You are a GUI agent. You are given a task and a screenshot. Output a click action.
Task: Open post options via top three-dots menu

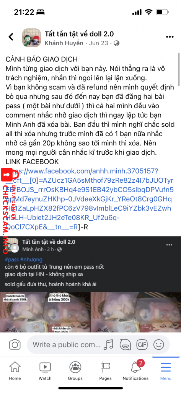(170, 37)
